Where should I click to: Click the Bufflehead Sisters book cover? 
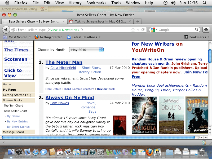(x=171, y=115)
